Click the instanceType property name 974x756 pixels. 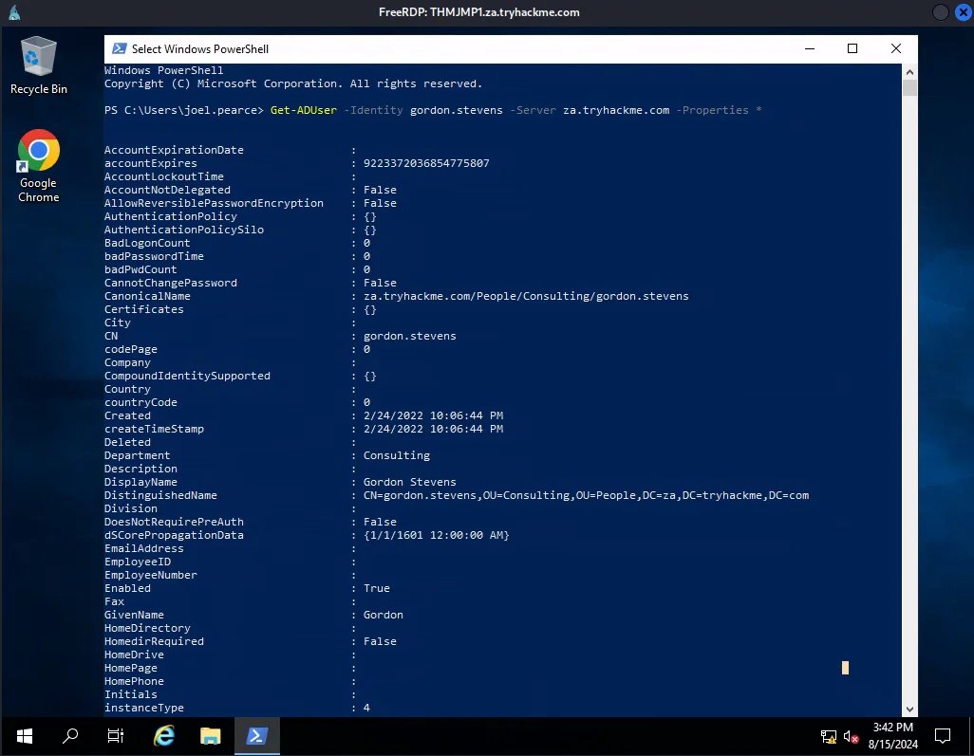(x=144, y=708)
